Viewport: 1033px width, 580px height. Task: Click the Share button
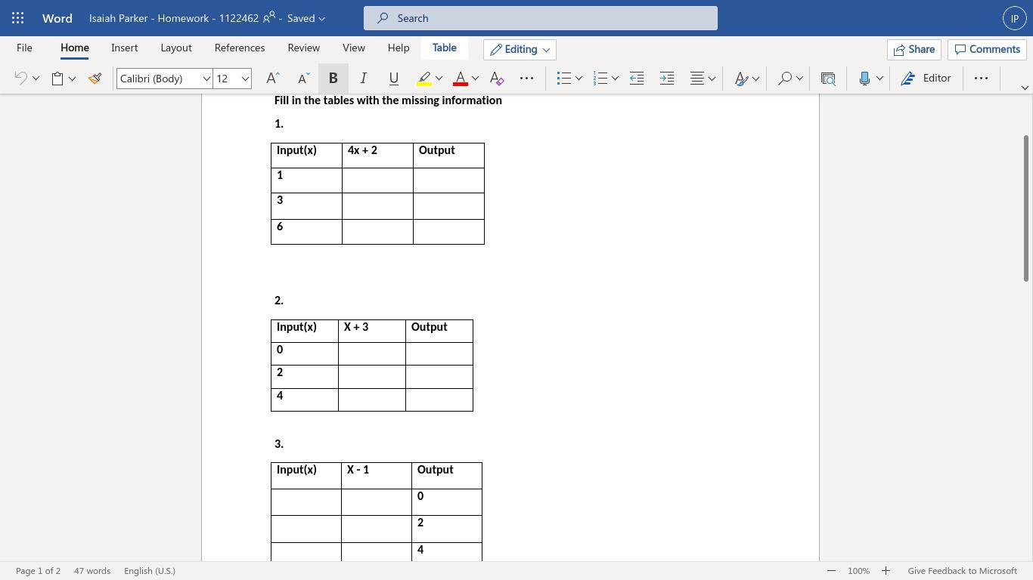tap(914, 50)
